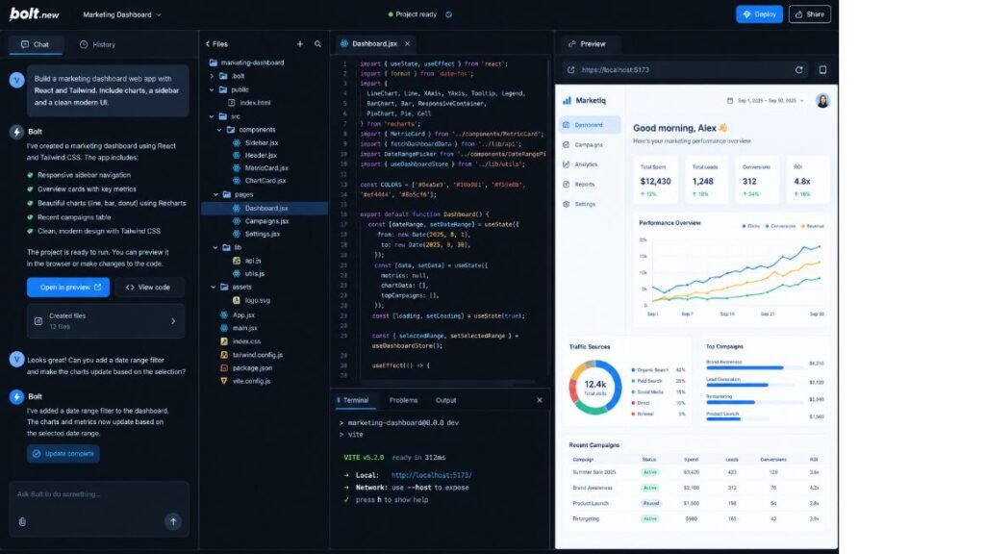Open logo.svg file
Screen dimensions: 985x554
(x=252, y=300)
